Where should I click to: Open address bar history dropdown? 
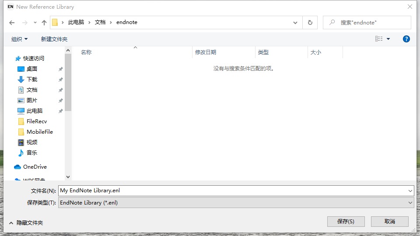click(x=295, y=23)
